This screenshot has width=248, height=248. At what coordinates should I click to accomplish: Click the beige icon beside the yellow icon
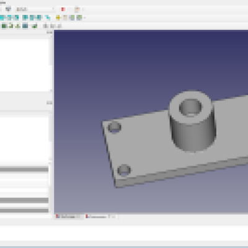pos(65,17)
